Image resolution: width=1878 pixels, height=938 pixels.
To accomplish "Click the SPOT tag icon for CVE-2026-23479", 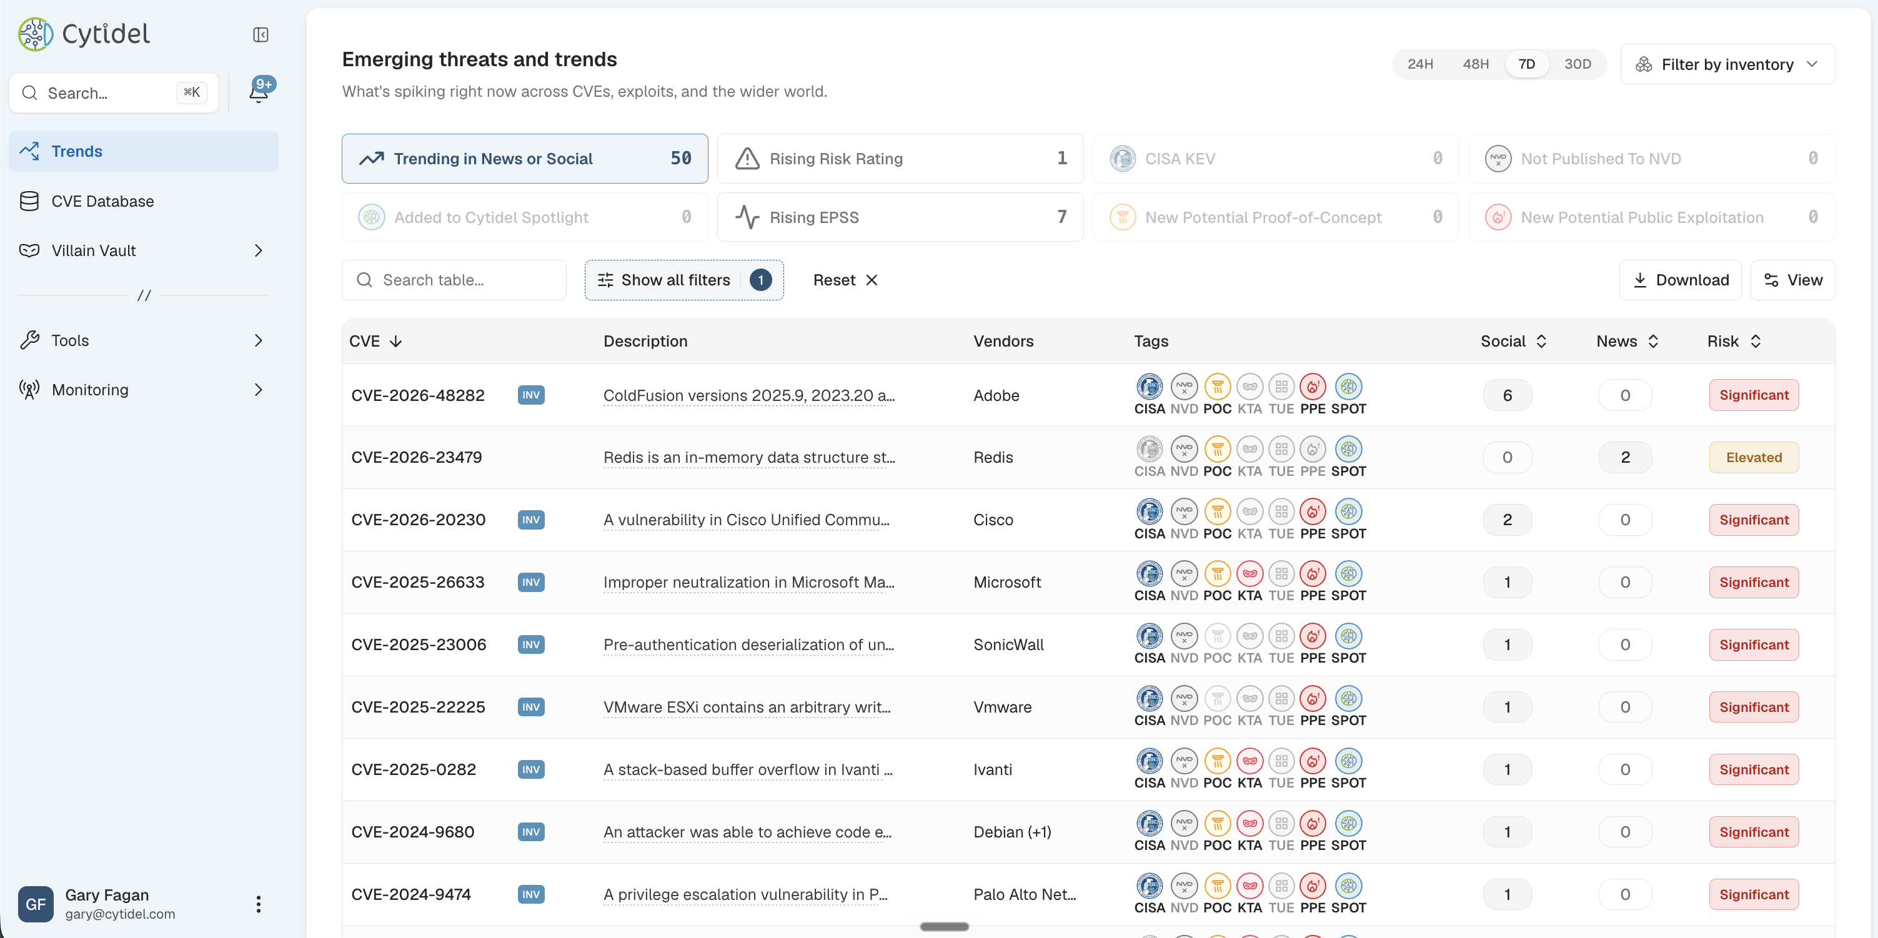I will point(1349,449).
